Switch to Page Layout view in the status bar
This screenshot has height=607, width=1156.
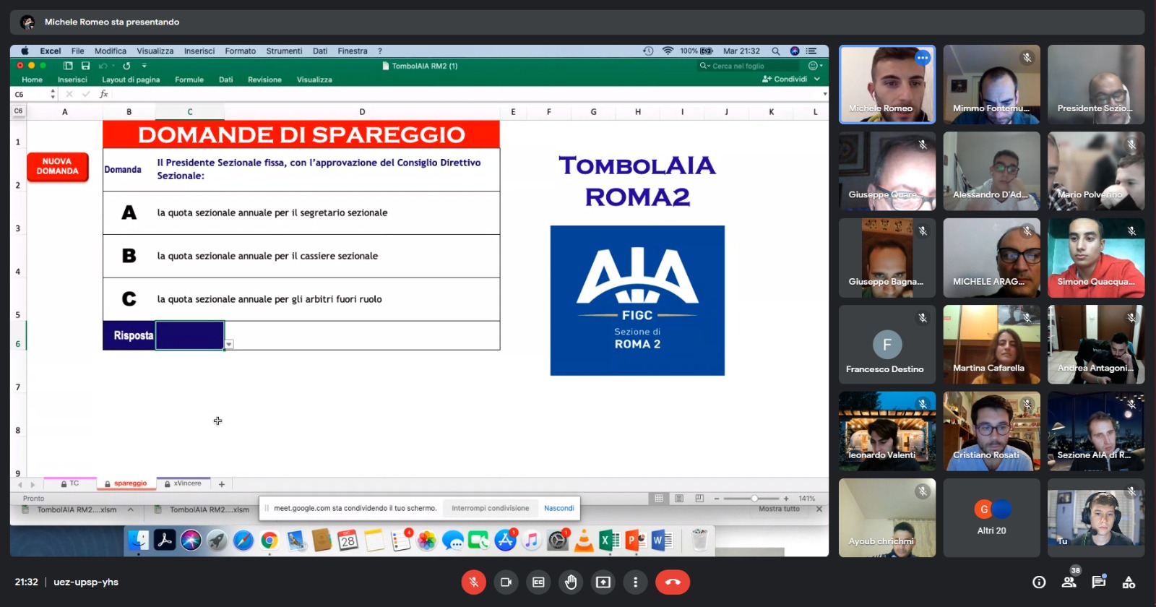(x=679, y=499)
